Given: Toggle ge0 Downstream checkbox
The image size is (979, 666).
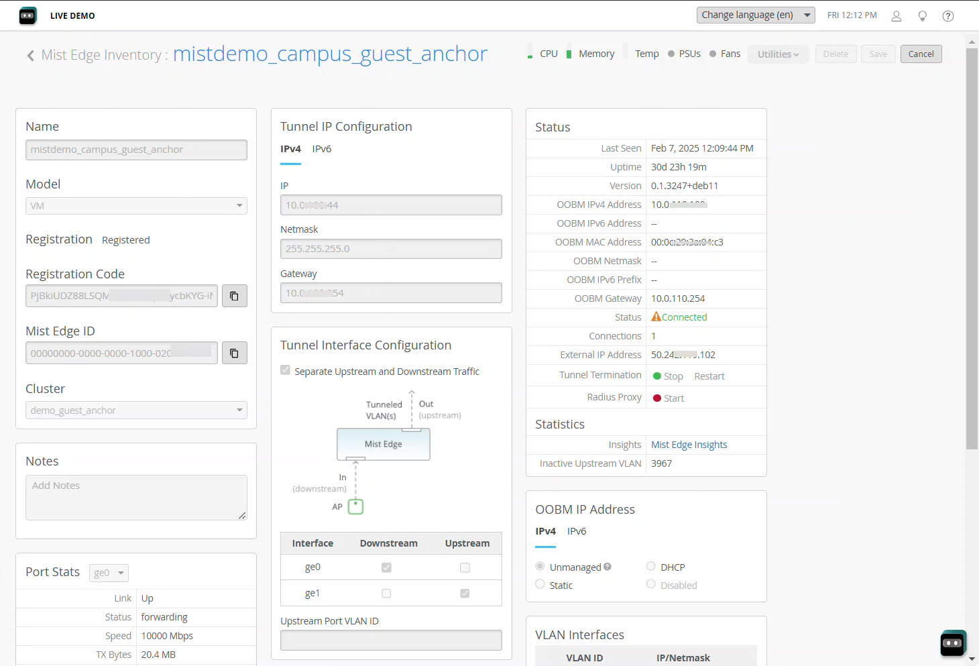Looking at the screenshot, I should 386,567.
